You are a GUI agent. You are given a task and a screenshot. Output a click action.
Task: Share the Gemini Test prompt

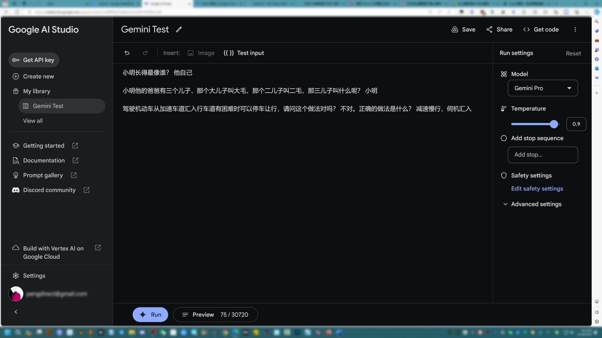tap(499, 29)
